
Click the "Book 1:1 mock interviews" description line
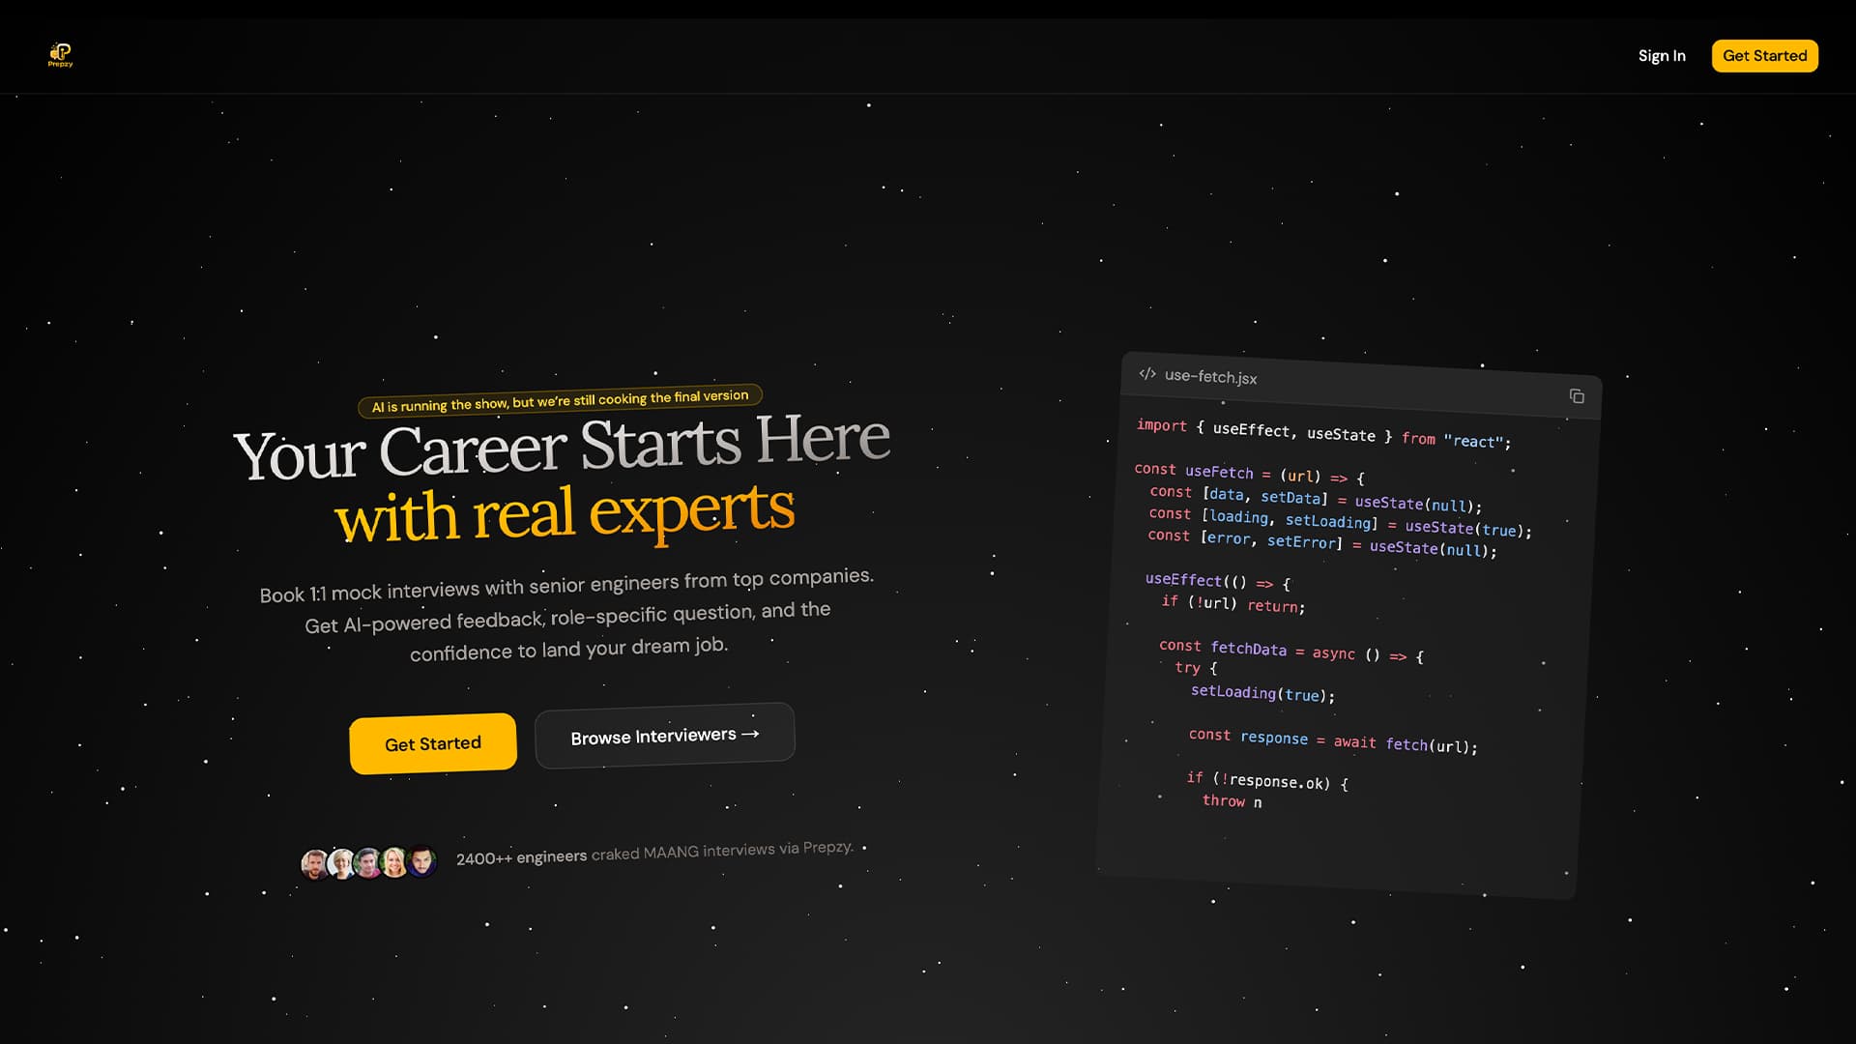(x=566, y=585)
